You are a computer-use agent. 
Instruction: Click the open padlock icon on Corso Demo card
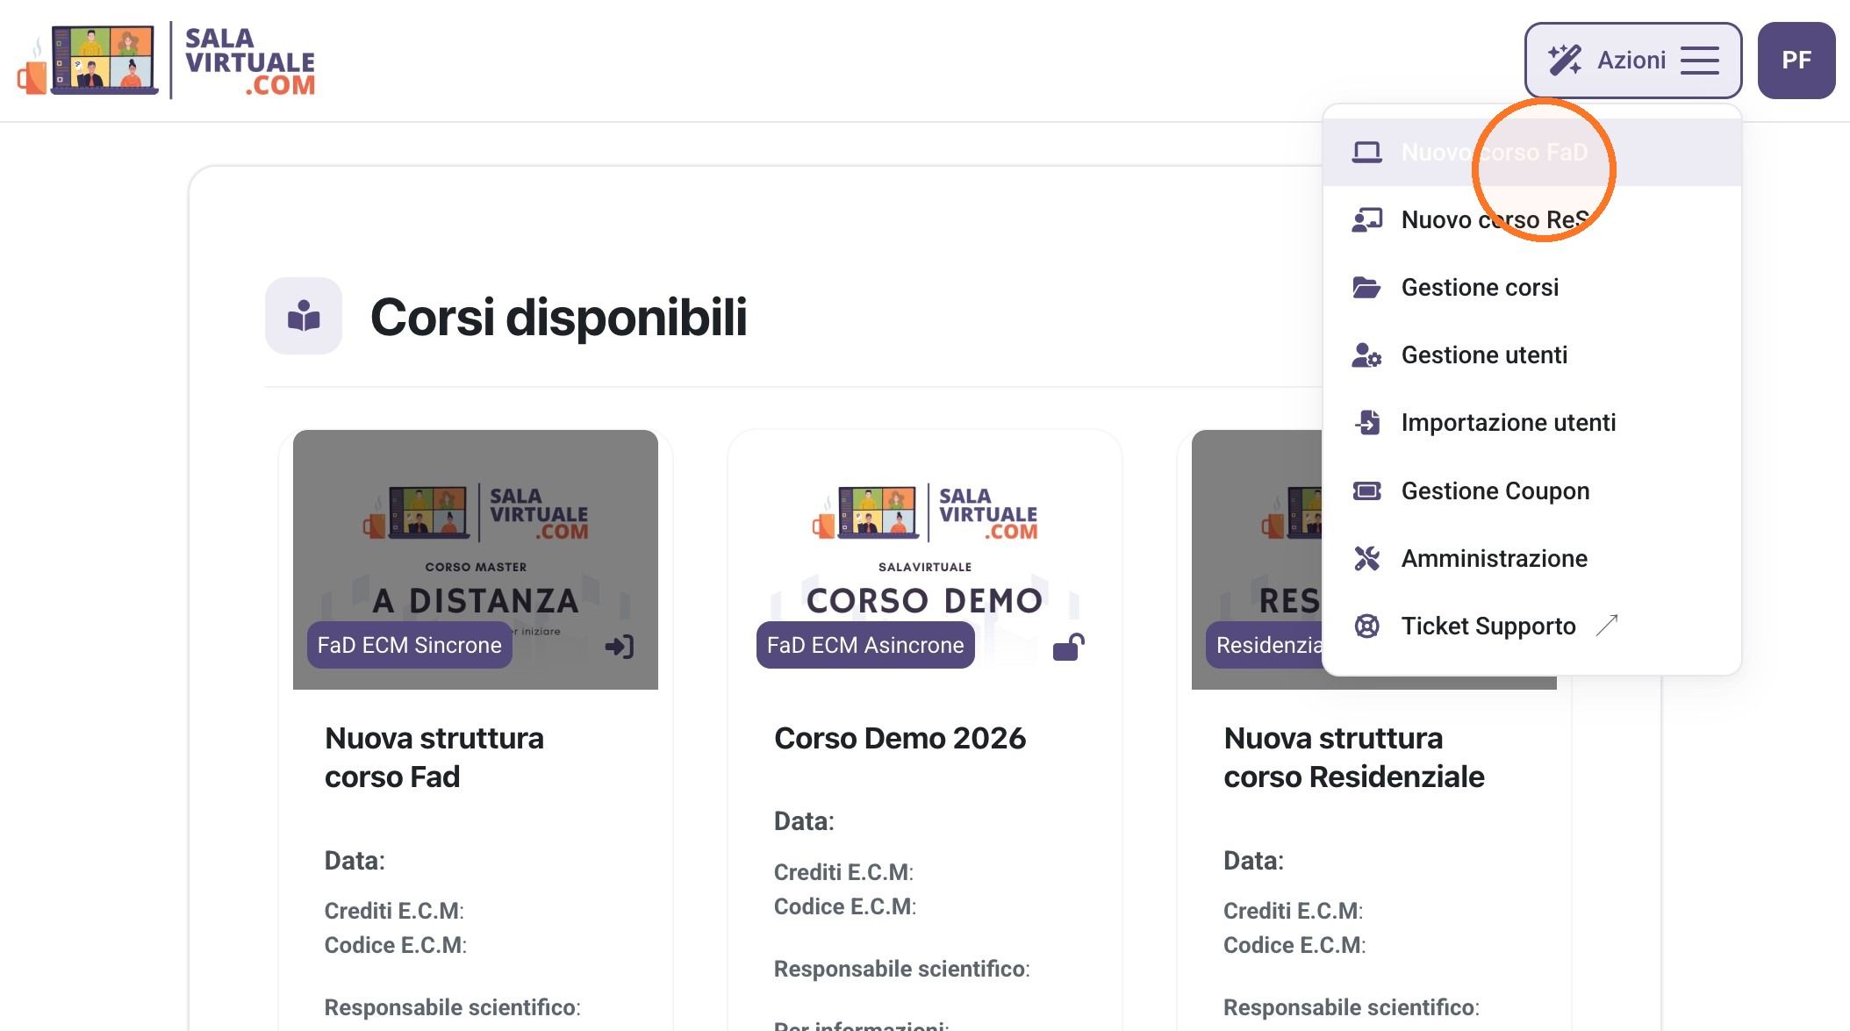click(x=1068, y=647)
